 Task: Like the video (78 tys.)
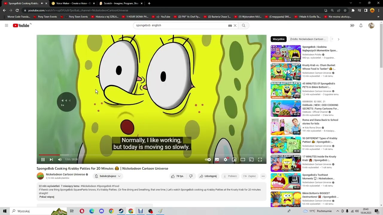pyautogui.click(x=177, y=176)
